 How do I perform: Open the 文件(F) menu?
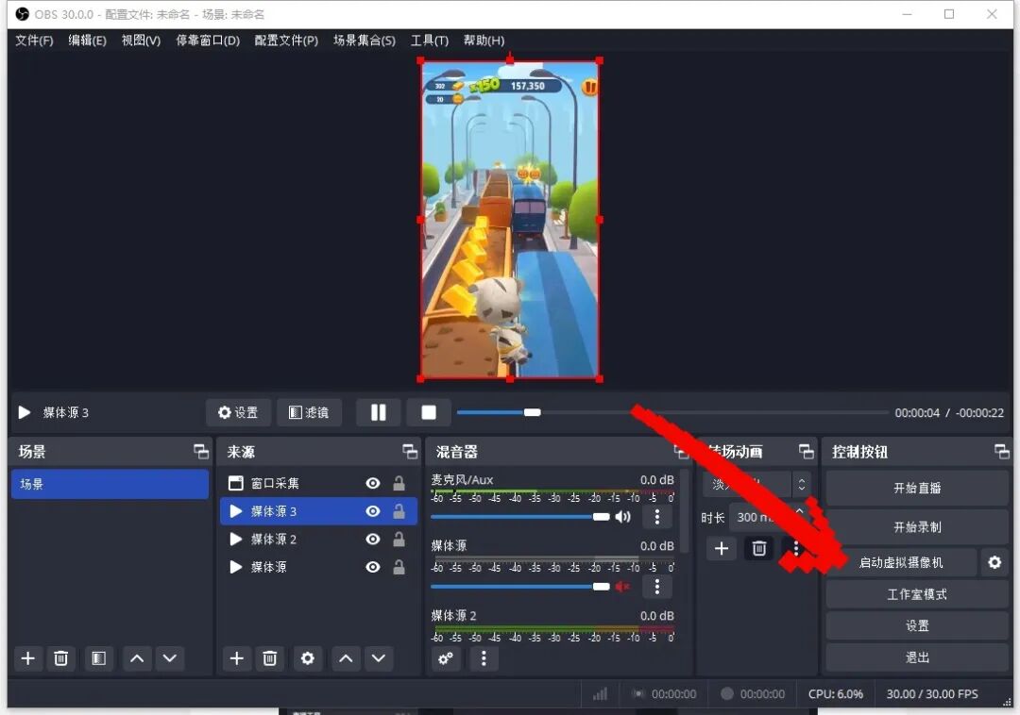(x=34, y=41)
